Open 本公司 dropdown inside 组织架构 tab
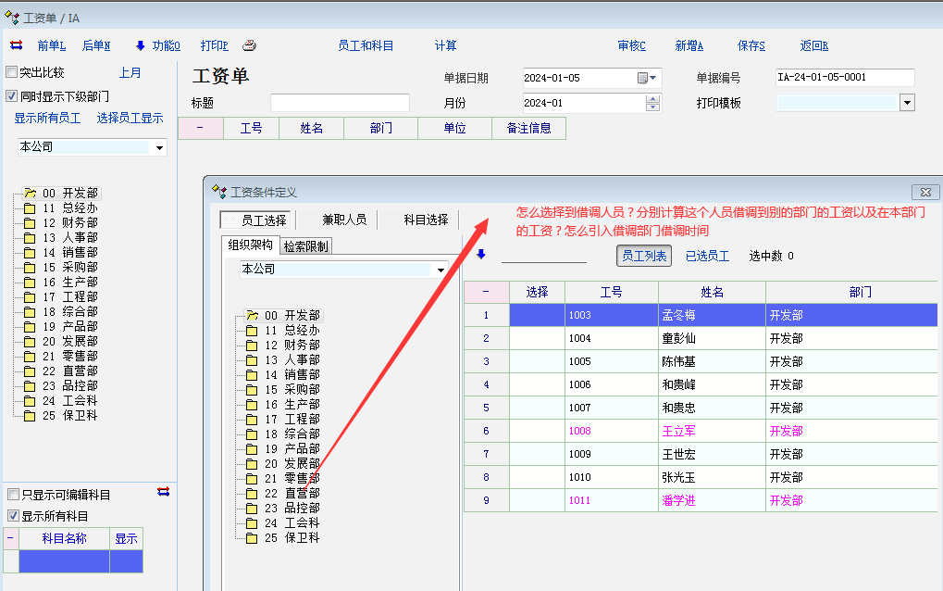 tap(440, 270)
